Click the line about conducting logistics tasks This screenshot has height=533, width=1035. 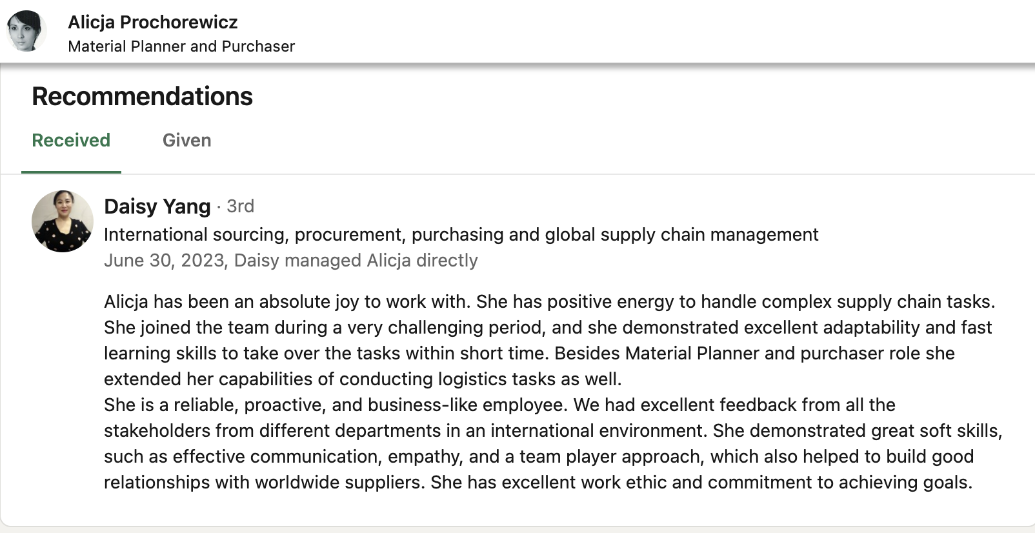[363, 379]
